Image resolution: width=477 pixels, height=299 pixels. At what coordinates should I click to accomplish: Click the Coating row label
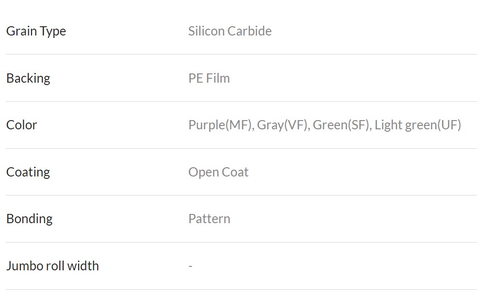click(28, 172)
